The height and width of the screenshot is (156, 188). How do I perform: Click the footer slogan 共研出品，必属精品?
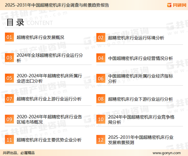pos(19,153)
